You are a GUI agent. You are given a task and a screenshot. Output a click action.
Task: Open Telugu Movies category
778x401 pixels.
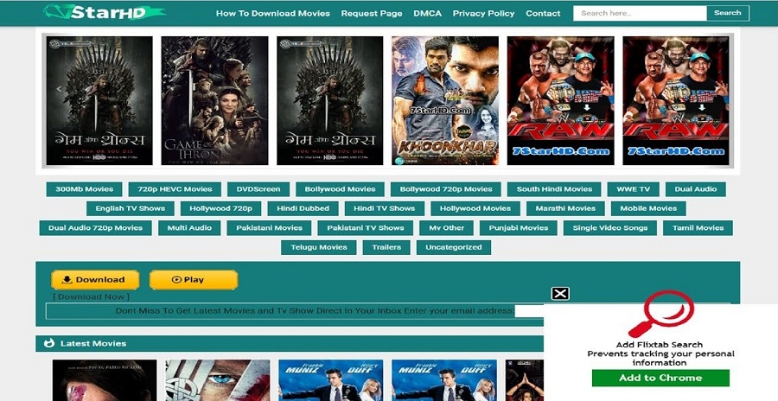[x=318, y=247]
